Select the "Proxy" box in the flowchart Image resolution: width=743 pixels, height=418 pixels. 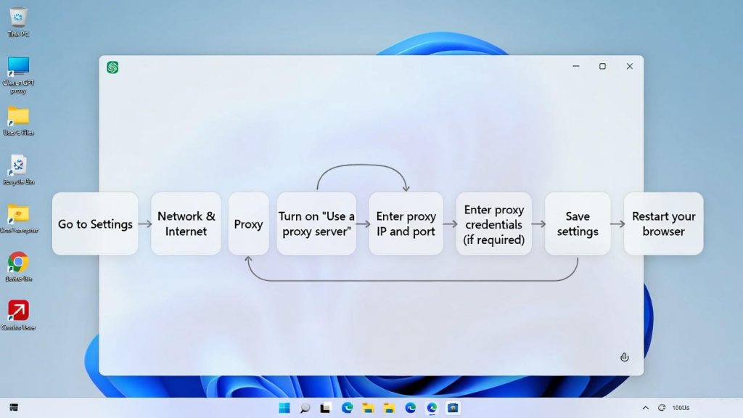[x=248, y=224]
